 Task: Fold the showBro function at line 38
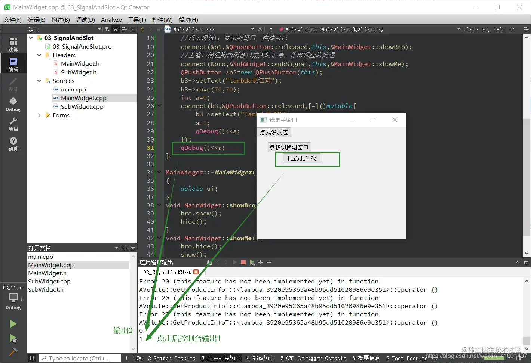159,205
